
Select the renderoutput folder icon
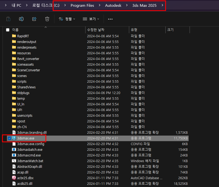(14, 42)
